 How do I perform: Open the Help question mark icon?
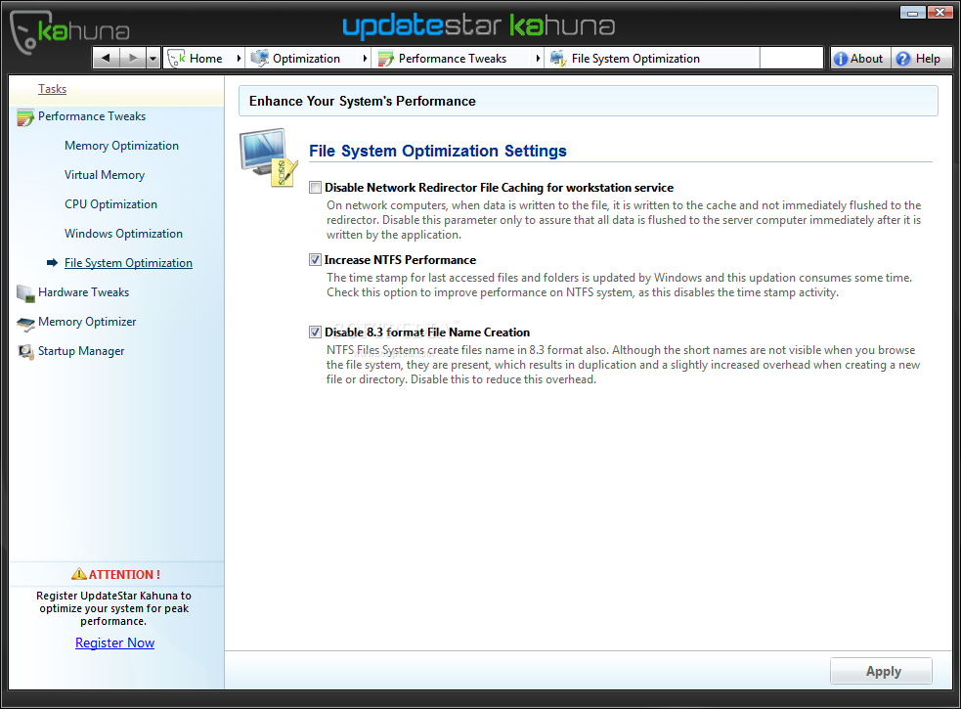[903, 59]
